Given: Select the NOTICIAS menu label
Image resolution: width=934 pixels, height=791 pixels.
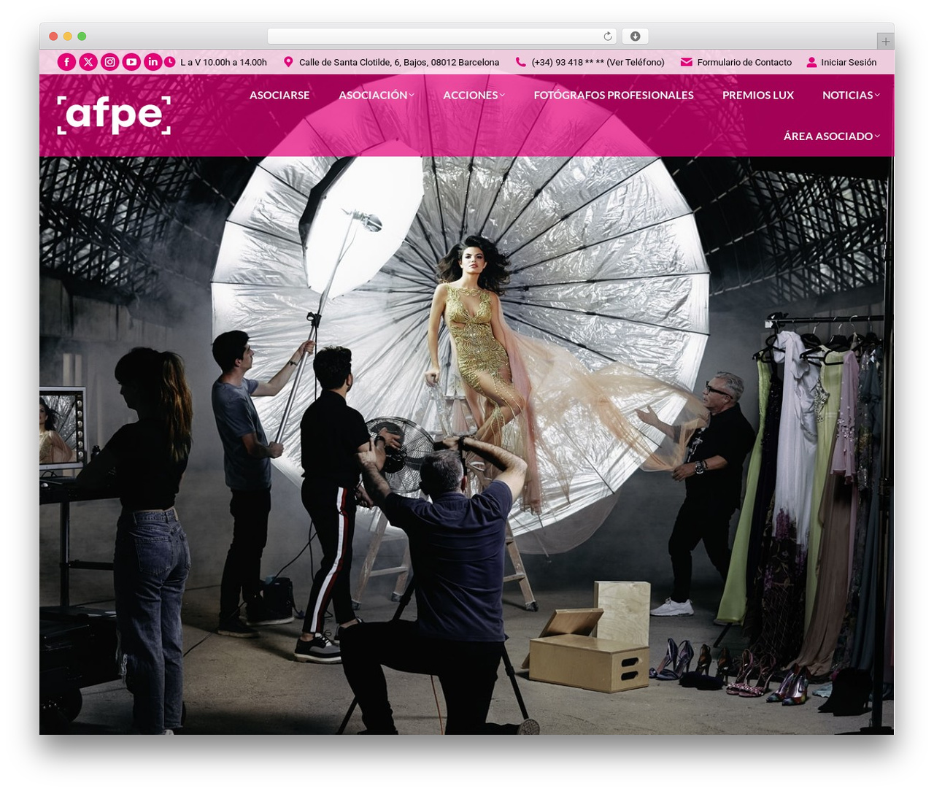Looking at the screenshot, I should point(847,95).
